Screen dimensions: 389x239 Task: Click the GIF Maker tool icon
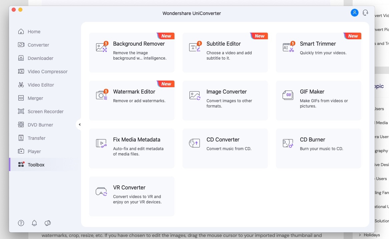coord(288,95)
